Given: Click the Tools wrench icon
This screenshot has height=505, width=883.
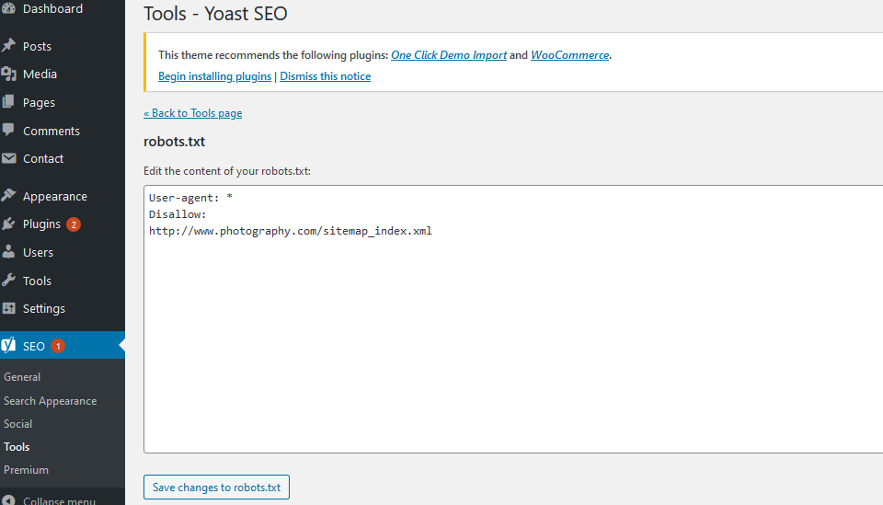Looking at the screenshot, I should (x=8, y=281).
